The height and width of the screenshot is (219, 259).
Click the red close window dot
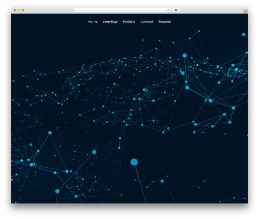pos(15,10)
